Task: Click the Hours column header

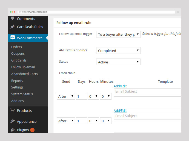Action: tap(94, 82)
